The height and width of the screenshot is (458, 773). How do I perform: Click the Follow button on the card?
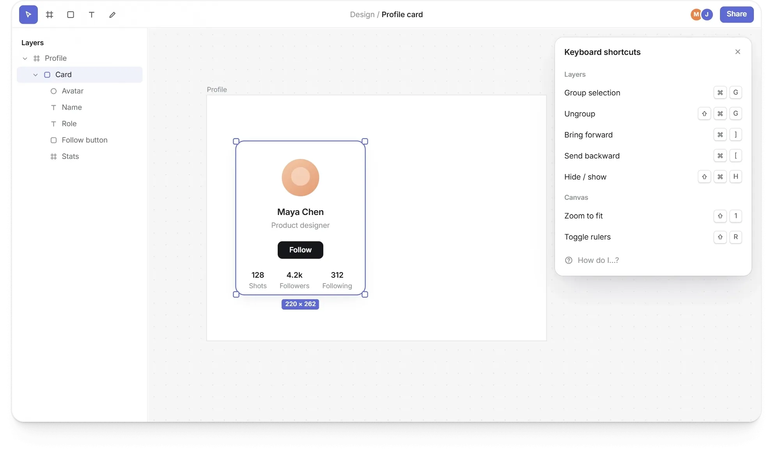(x=300, y=250)
